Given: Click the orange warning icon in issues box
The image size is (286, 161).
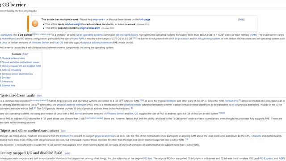Looking at the screenshot, I should (35, 24).
